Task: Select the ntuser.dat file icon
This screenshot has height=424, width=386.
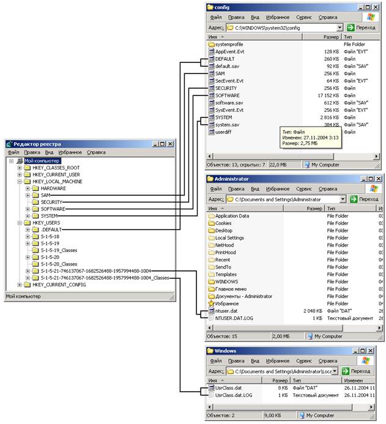Action: pos(212,311)
